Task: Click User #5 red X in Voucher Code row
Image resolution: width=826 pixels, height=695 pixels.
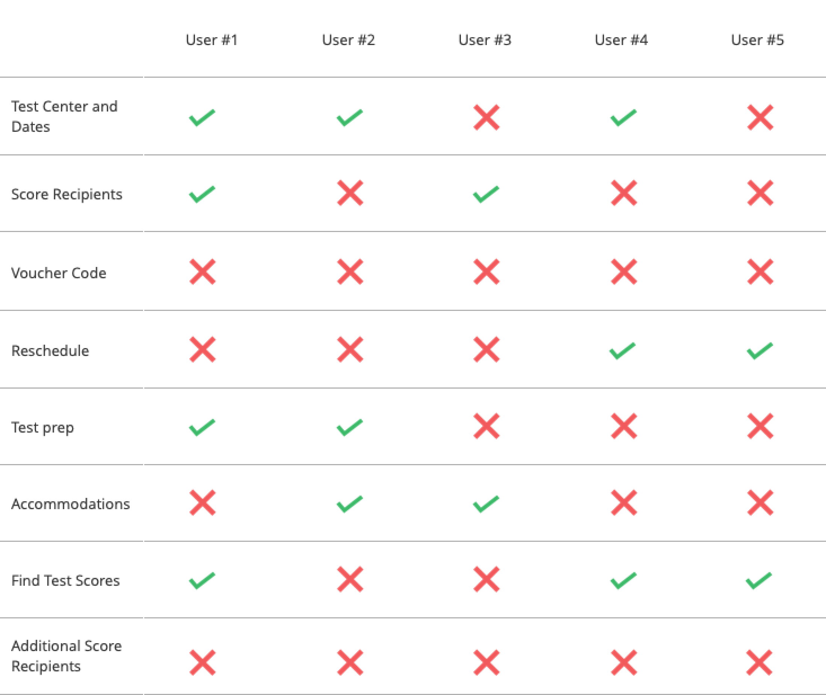Action: pyautogui.click(x=760, y=271)
